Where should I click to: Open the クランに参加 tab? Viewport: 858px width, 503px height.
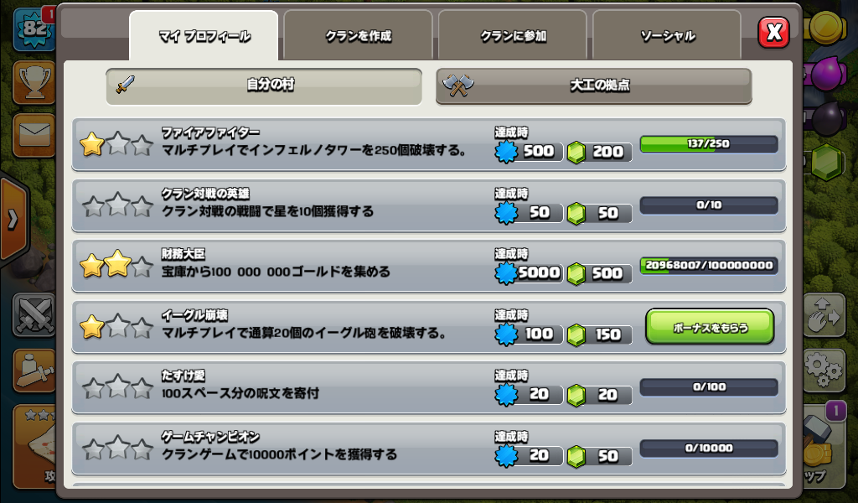click(513, 36)
